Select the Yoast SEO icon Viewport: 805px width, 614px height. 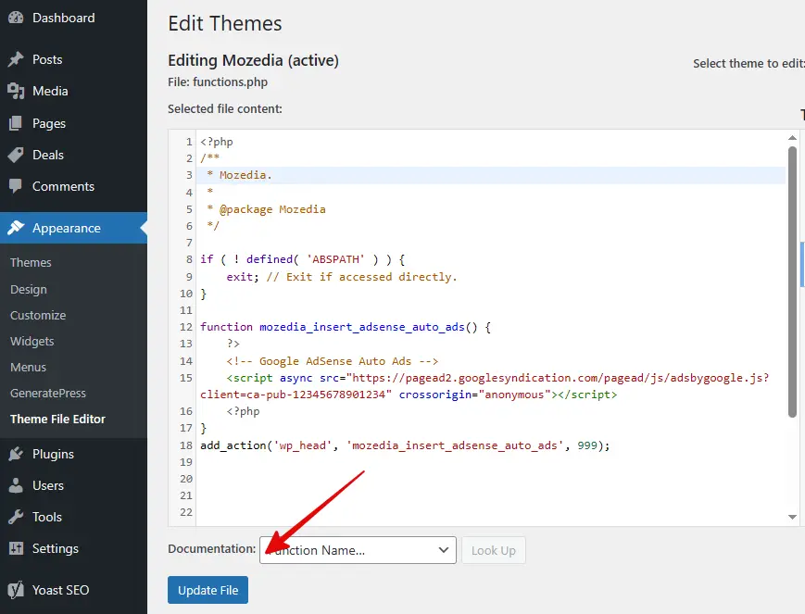point(17,590)
